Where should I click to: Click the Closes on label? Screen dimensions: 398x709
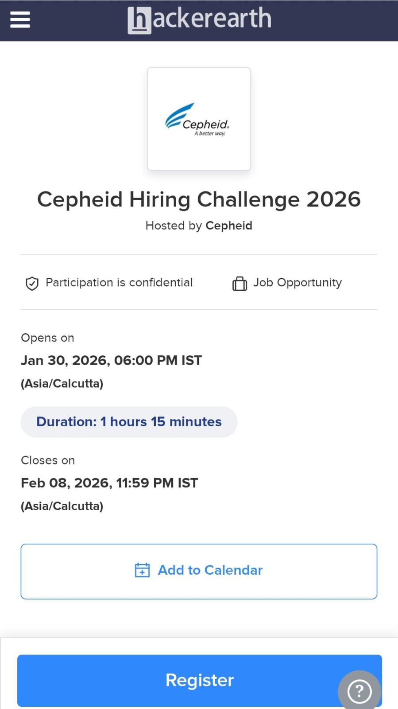click(48, 460)
